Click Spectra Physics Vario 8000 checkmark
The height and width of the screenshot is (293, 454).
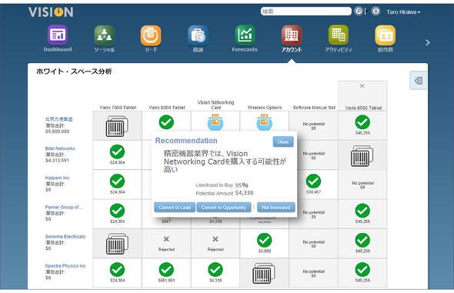click(x=166, y=270)
